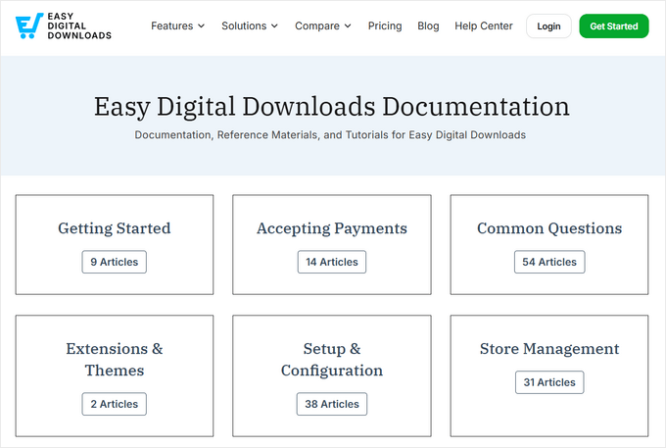Click the 38 Articles badge

click(332, 404)
